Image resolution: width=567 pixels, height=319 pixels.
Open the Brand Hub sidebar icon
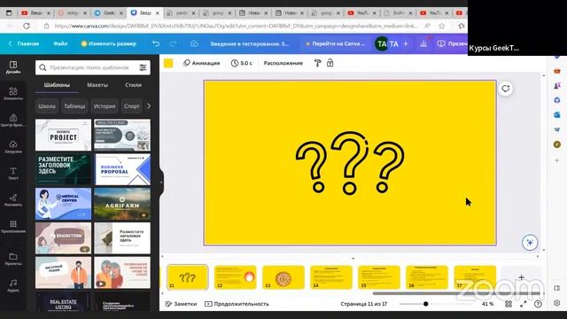click(13, 120)
